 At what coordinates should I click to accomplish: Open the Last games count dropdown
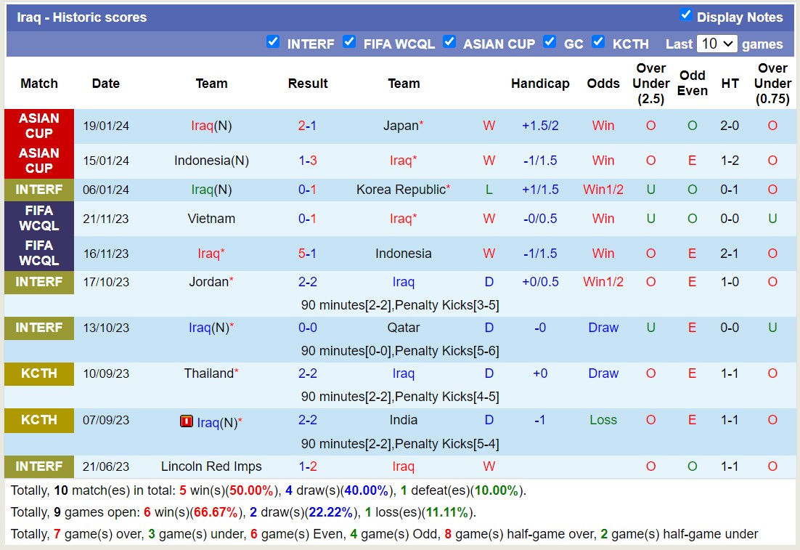click(x=717, y=44)
